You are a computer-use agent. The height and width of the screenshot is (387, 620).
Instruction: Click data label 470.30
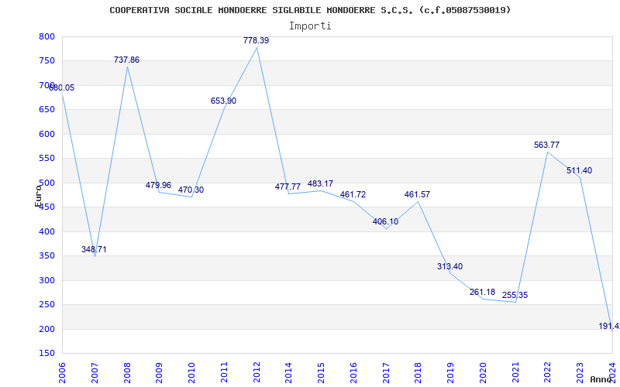pos(191,190)
